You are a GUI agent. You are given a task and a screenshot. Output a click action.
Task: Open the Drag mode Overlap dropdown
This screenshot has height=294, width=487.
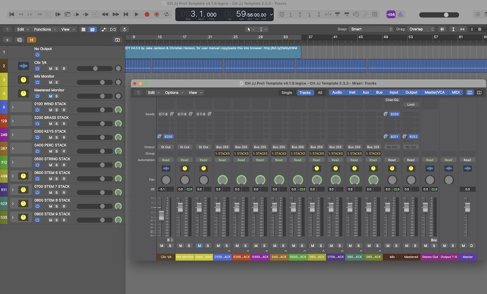tap(422, 29)
